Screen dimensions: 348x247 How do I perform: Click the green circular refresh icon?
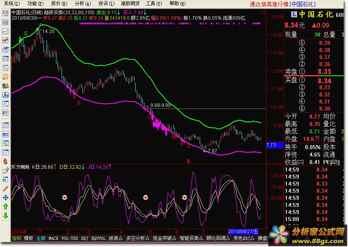pos(6,144)
